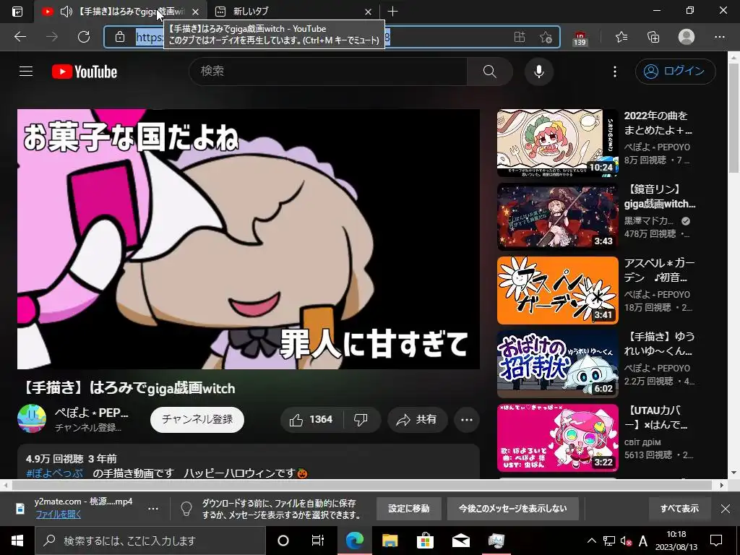Click the ログイン sign-in button
Viewport: 740px width, 555px height.
point(676,72)
